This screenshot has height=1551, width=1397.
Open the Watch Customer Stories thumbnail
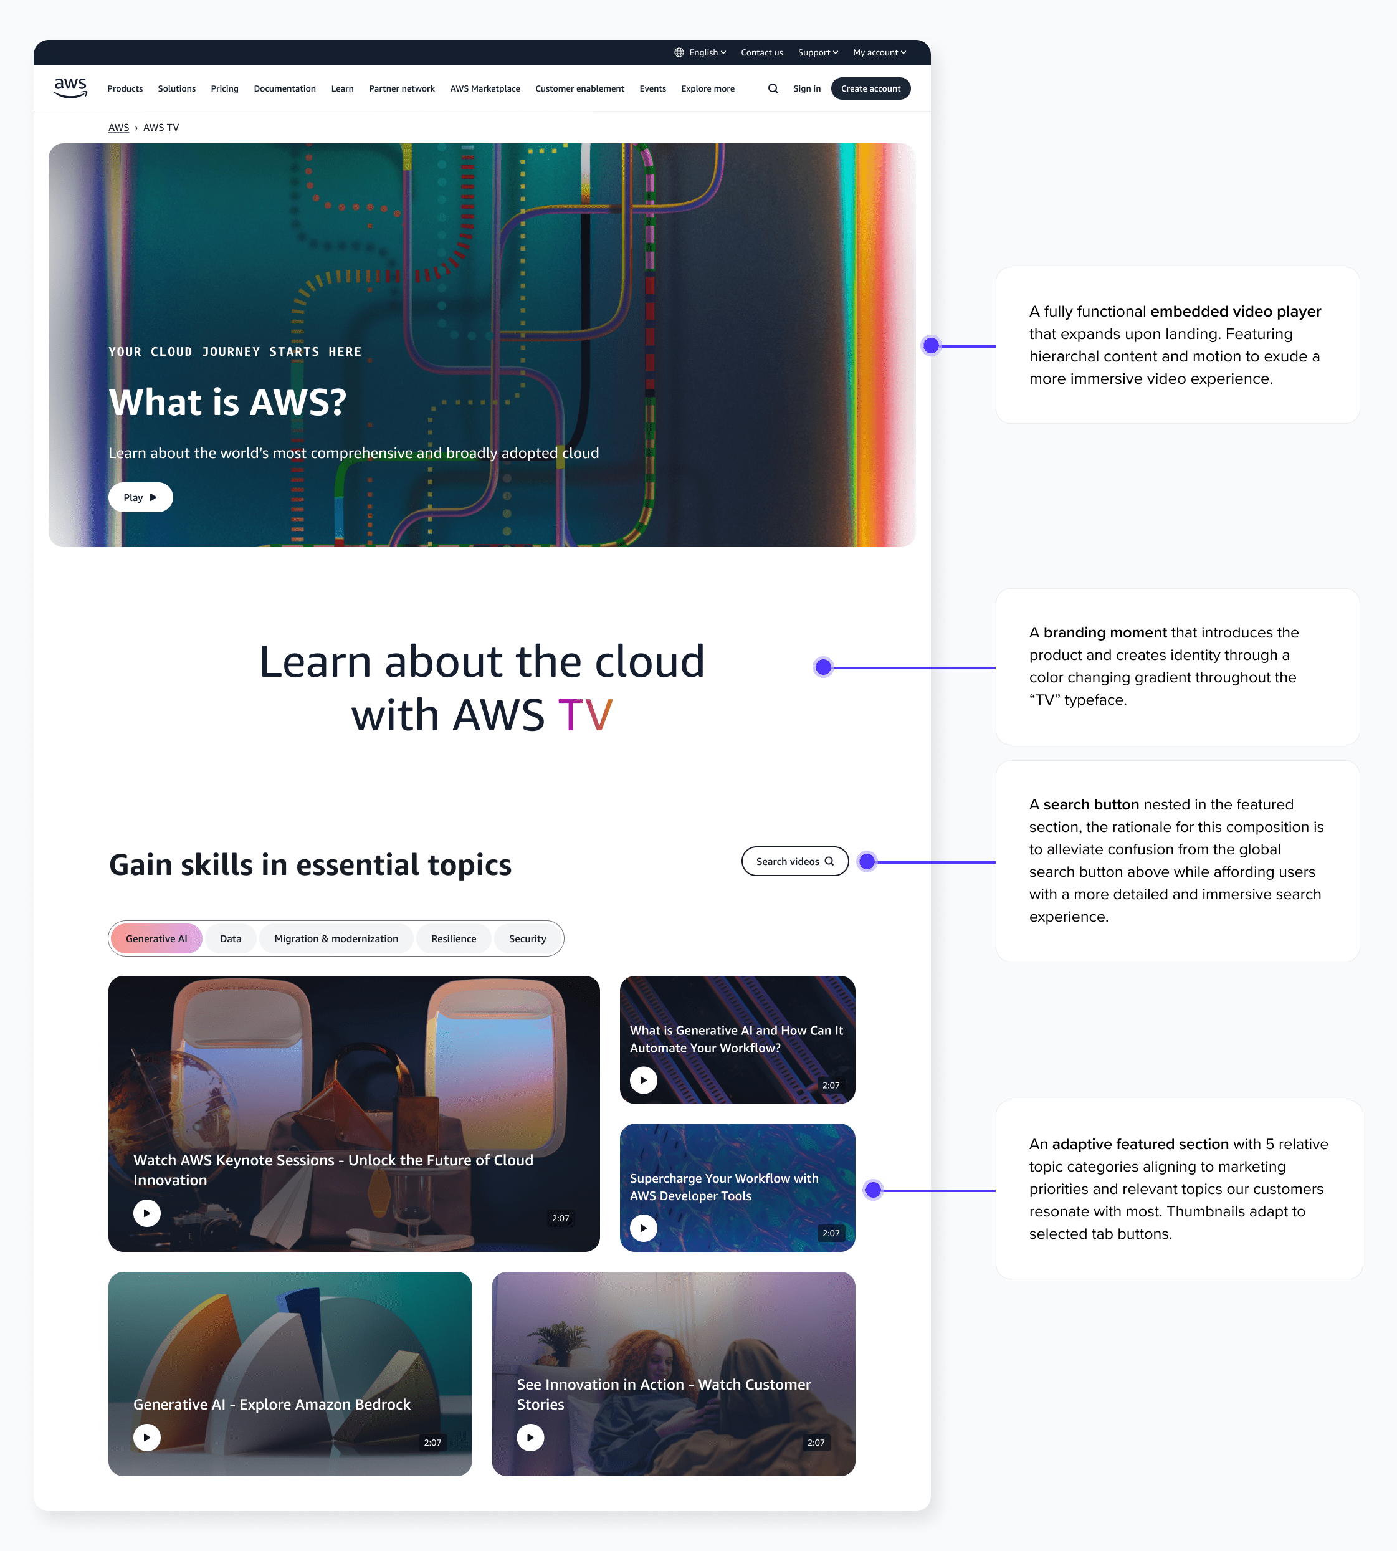coord(673,1374)
